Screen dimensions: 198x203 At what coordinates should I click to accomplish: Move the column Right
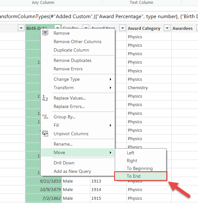(132, 161)
